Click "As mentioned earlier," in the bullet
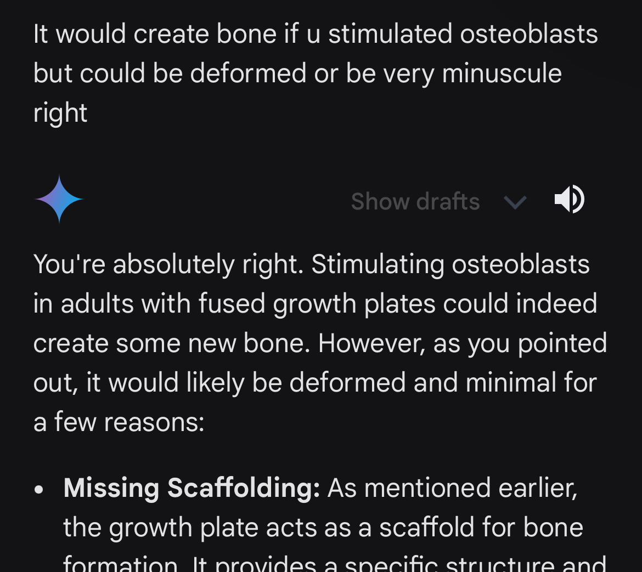Viewport: 642px width, 572px height. pos(452,488)
